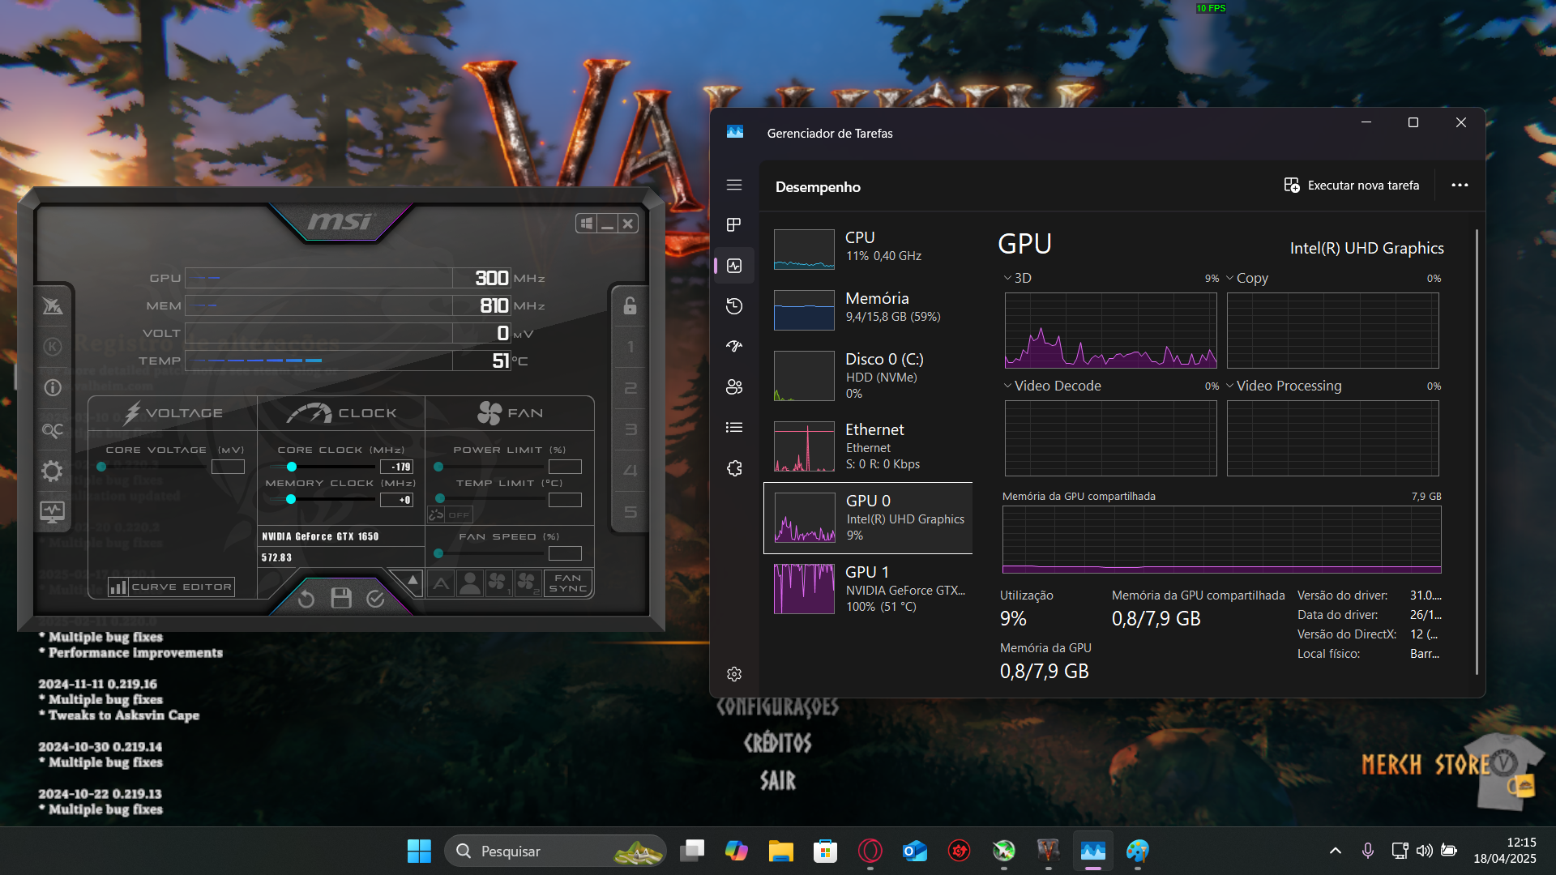
Task: Open Task Manager Startup apps tab
Action: point(734,347)
